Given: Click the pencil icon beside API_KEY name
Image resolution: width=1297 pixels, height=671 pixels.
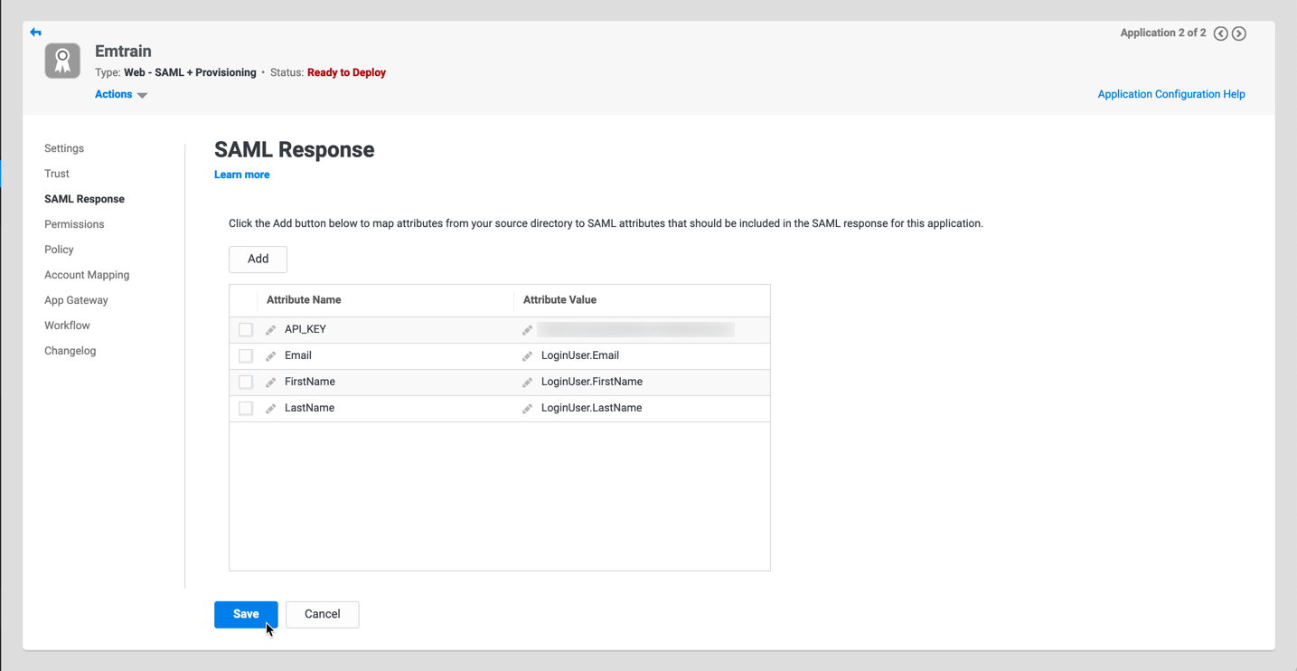Looking at the screenshot, I should point(269,329).
